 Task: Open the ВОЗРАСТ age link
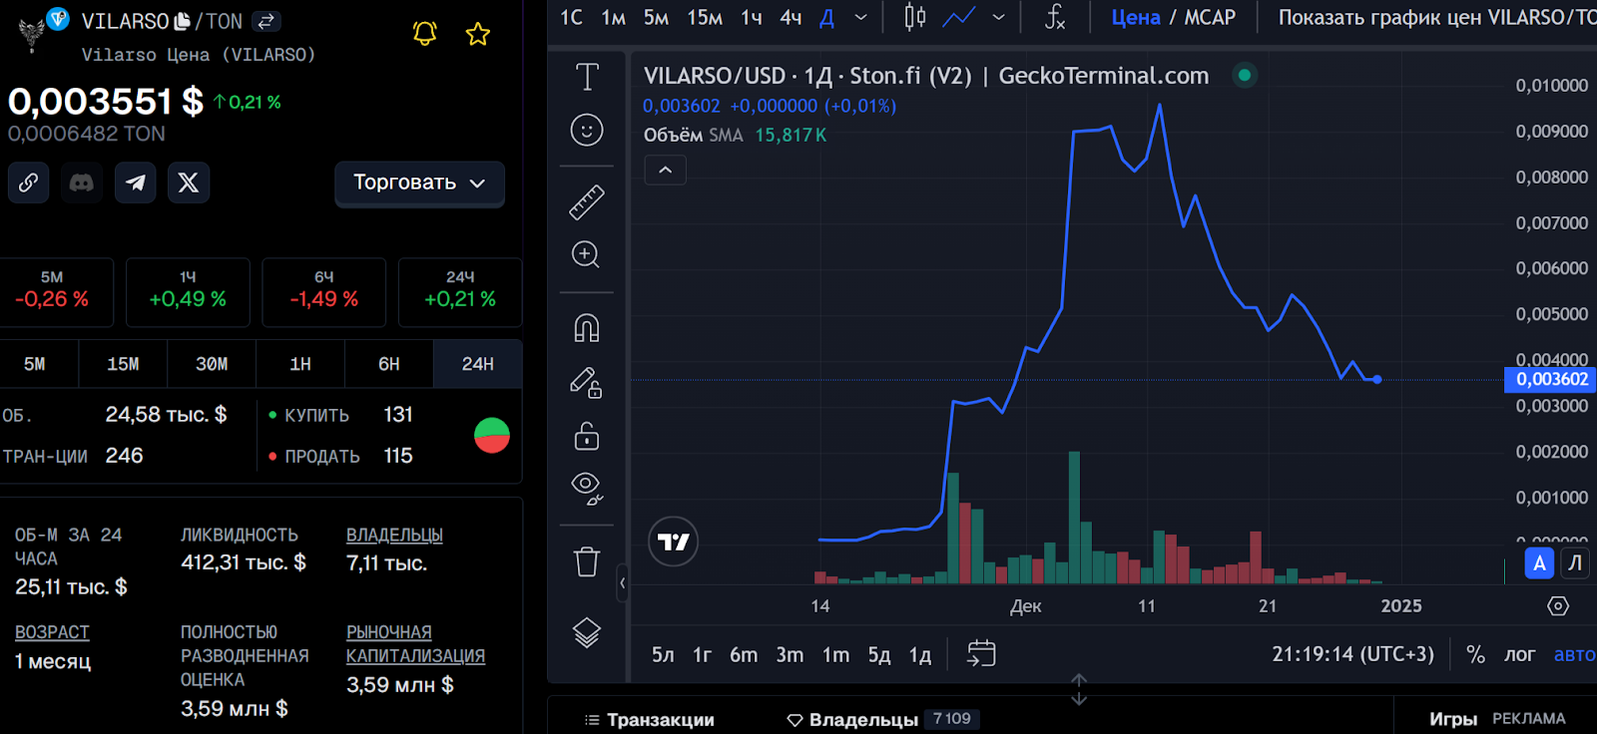52,632
